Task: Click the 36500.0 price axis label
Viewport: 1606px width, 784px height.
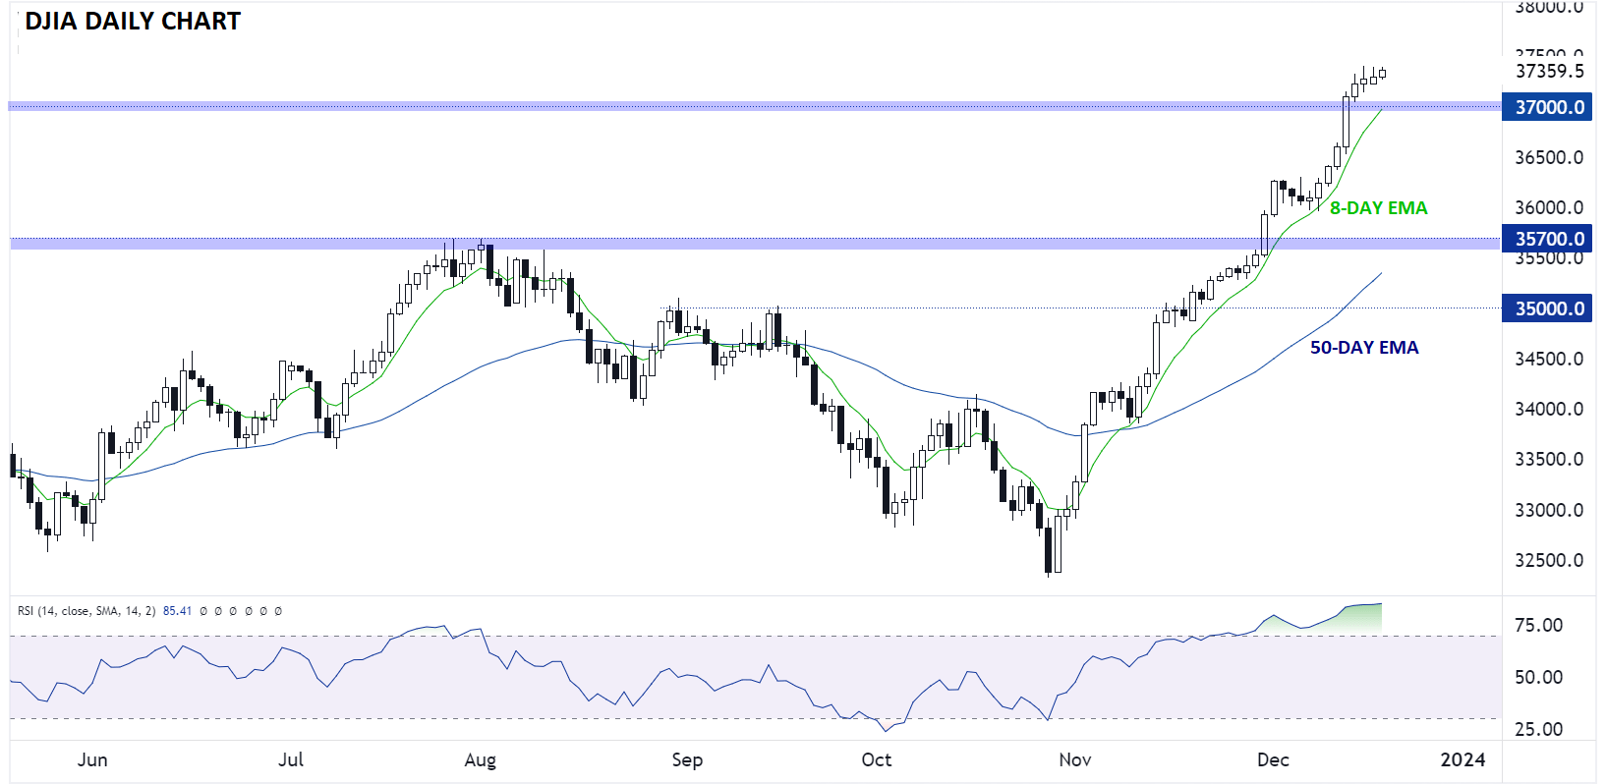Action: pos(1549,157)
